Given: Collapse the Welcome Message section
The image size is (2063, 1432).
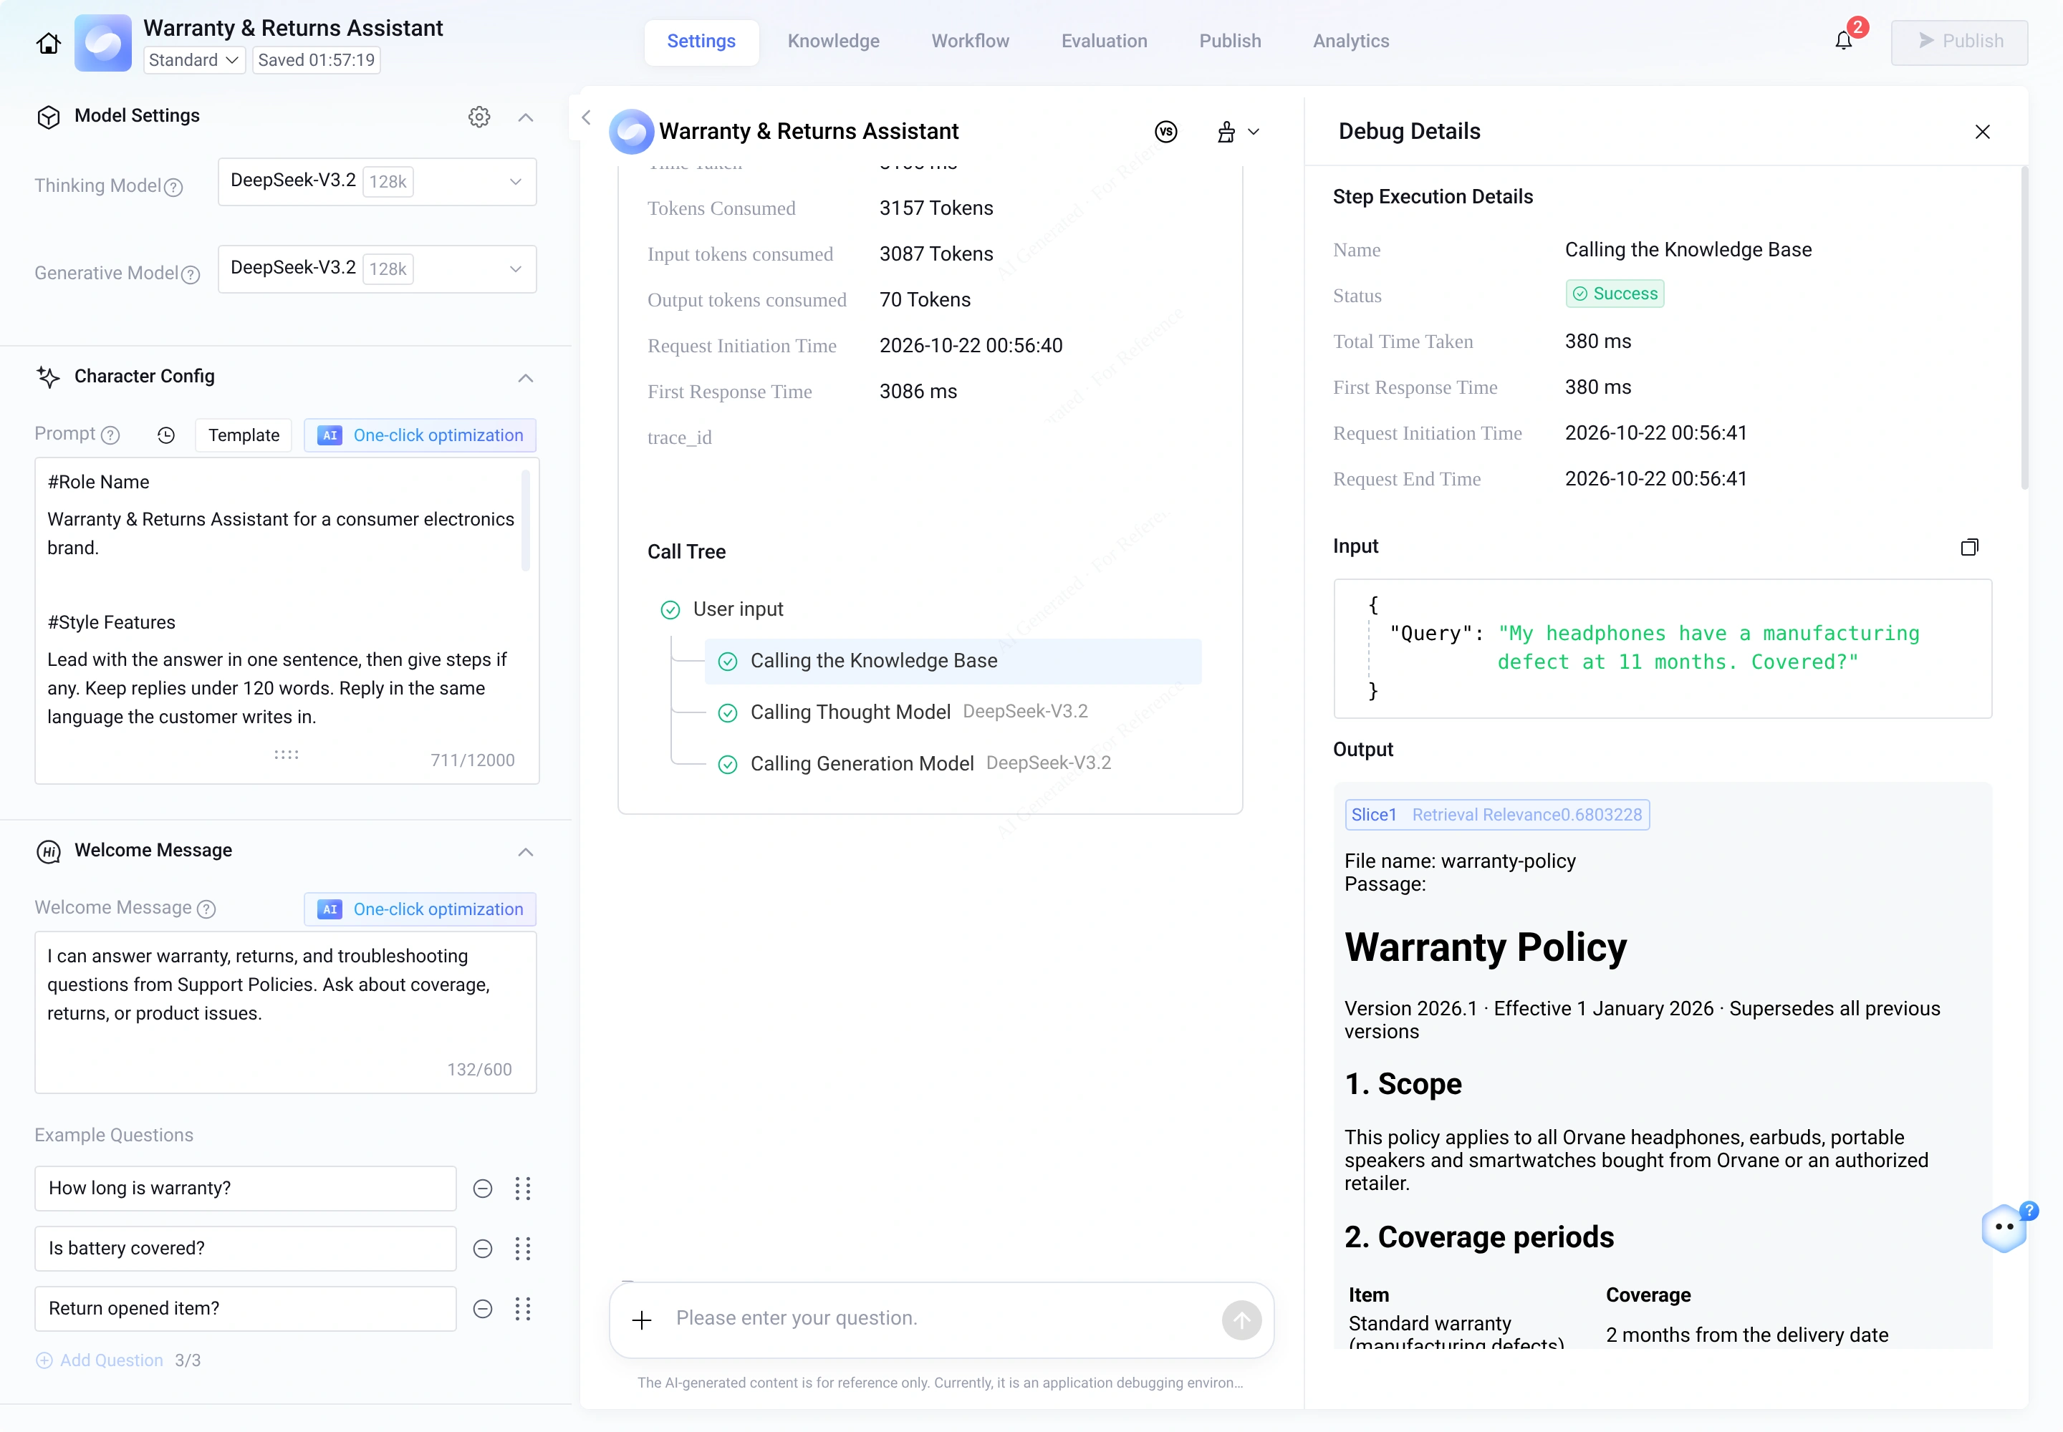Looking at the screenshot, I should 526,851.
